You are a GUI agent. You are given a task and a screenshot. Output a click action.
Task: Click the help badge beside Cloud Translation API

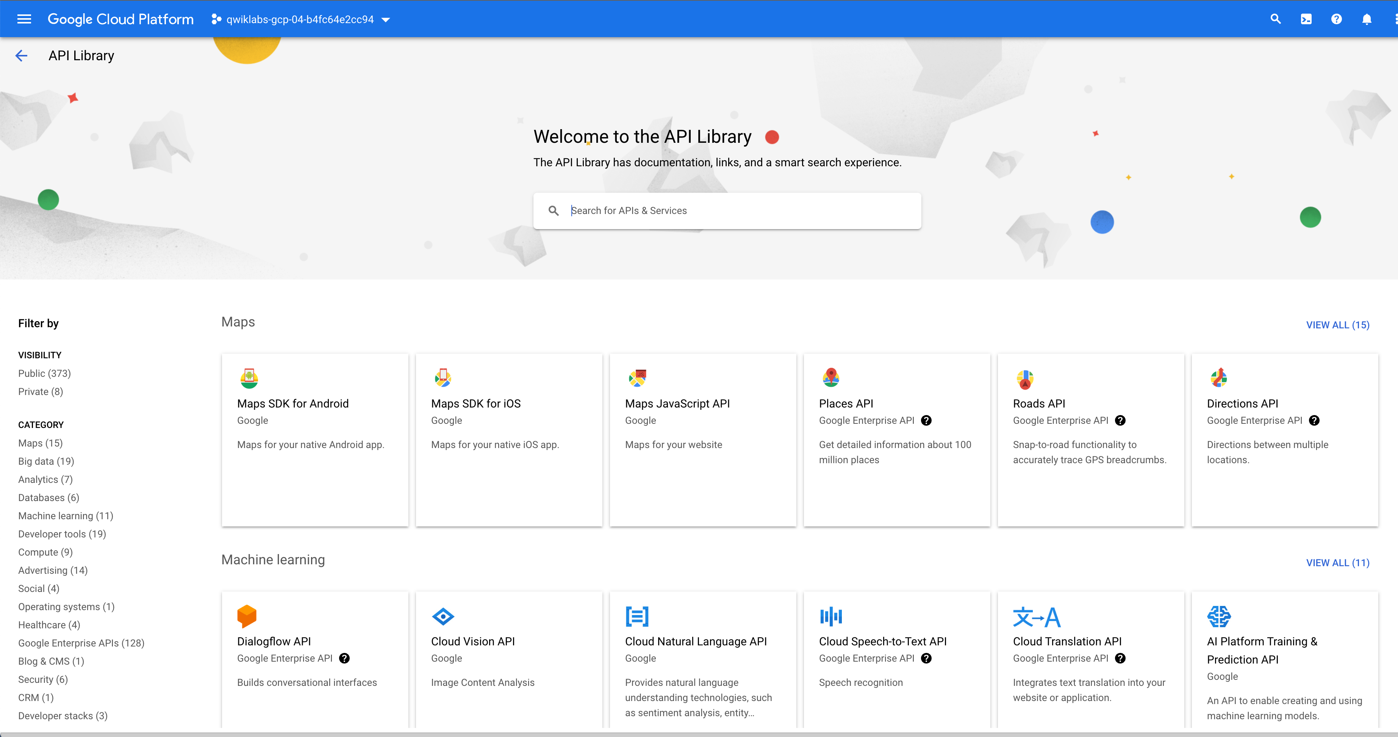(1120, 658)
